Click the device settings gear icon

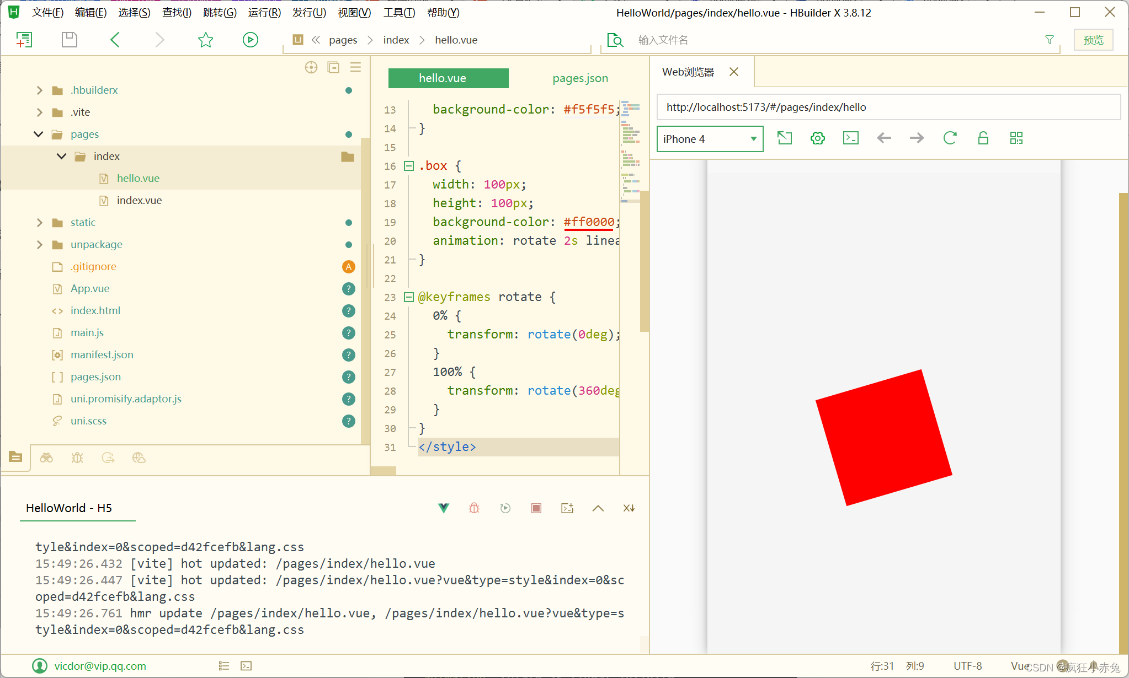[x=818, y=138]
